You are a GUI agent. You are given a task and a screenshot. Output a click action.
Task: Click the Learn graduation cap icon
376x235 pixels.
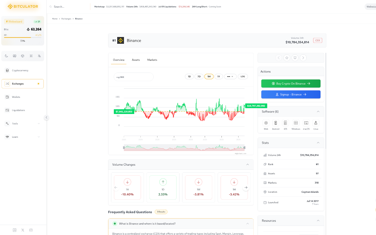click(x=7, y=137)
